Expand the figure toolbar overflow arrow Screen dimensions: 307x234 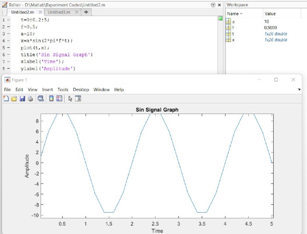click(x=299, y=90)
